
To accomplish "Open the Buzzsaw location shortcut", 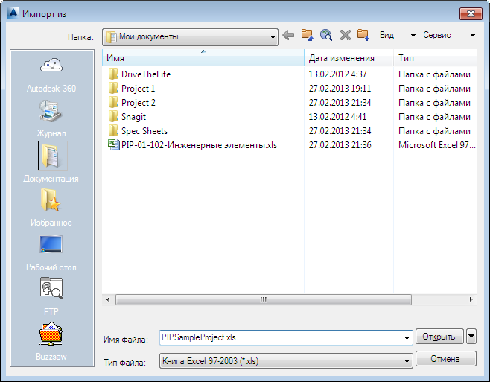I will point(51,341).
